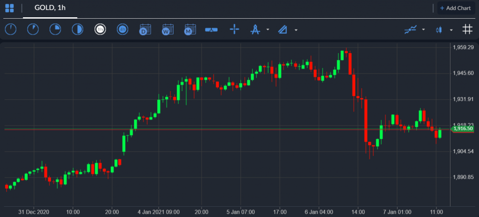
Task: Click the candlestick chart type icon
Action: pyautogui.click(x=439, y=30)
